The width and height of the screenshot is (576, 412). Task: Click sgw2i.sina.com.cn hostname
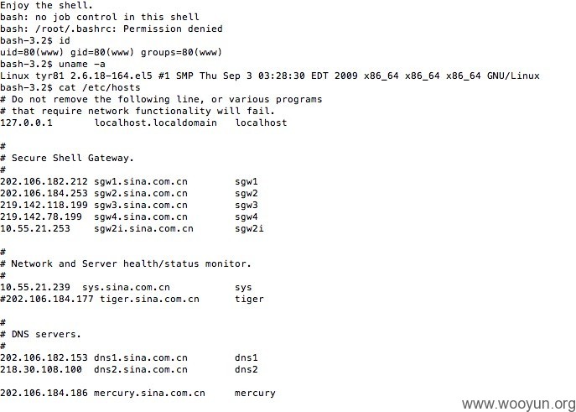(143, 228)
